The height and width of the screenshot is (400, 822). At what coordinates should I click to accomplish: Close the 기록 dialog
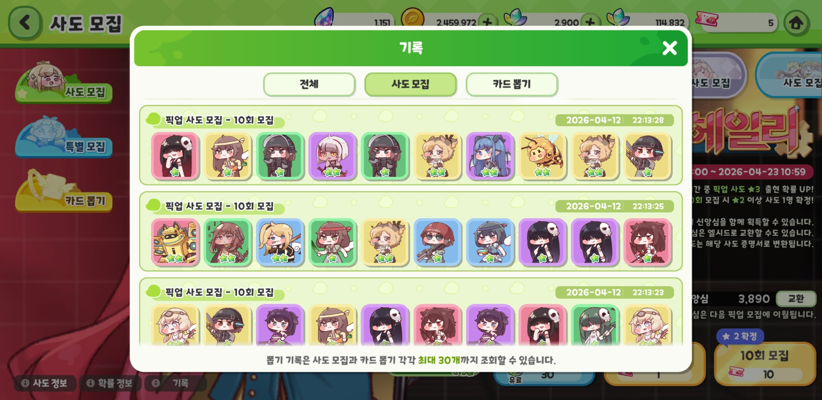point(669,48)
